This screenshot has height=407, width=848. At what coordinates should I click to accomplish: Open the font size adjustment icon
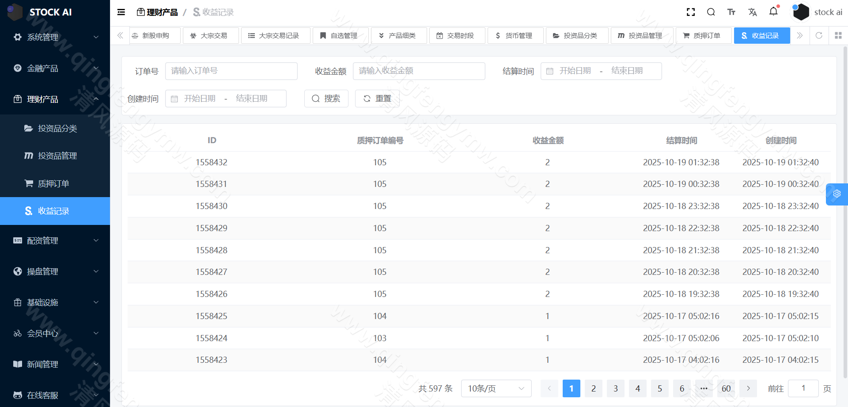pos(731,12)
